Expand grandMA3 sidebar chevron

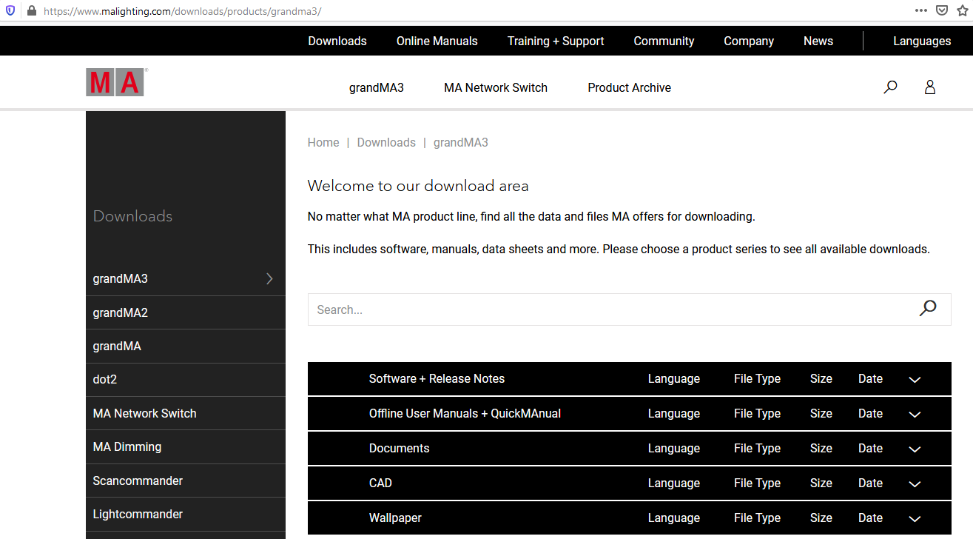(x=269, y=278)
